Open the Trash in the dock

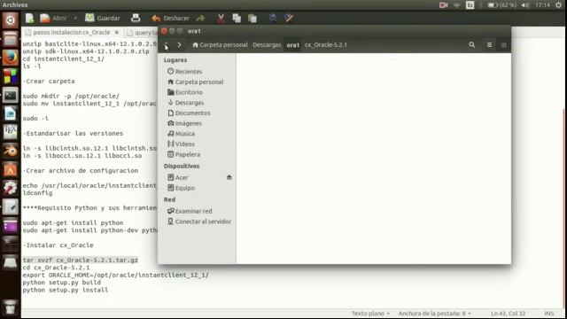(10, 307)
